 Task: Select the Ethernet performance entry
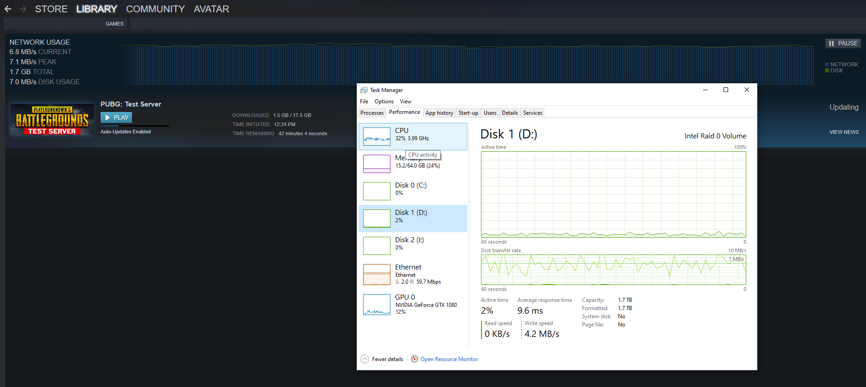tap(413, 275)
